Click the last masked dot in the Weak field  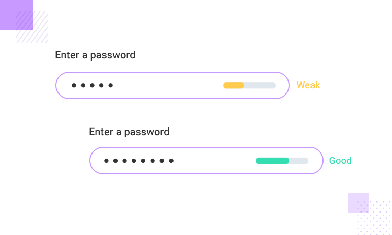tap(111, 85)
